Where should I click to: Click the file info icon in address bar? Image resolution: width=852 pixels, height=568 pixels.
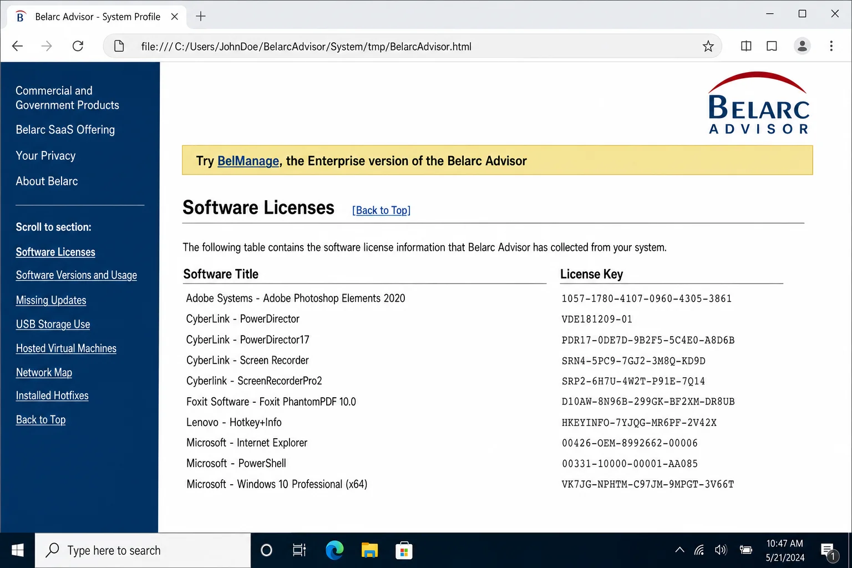119,46
